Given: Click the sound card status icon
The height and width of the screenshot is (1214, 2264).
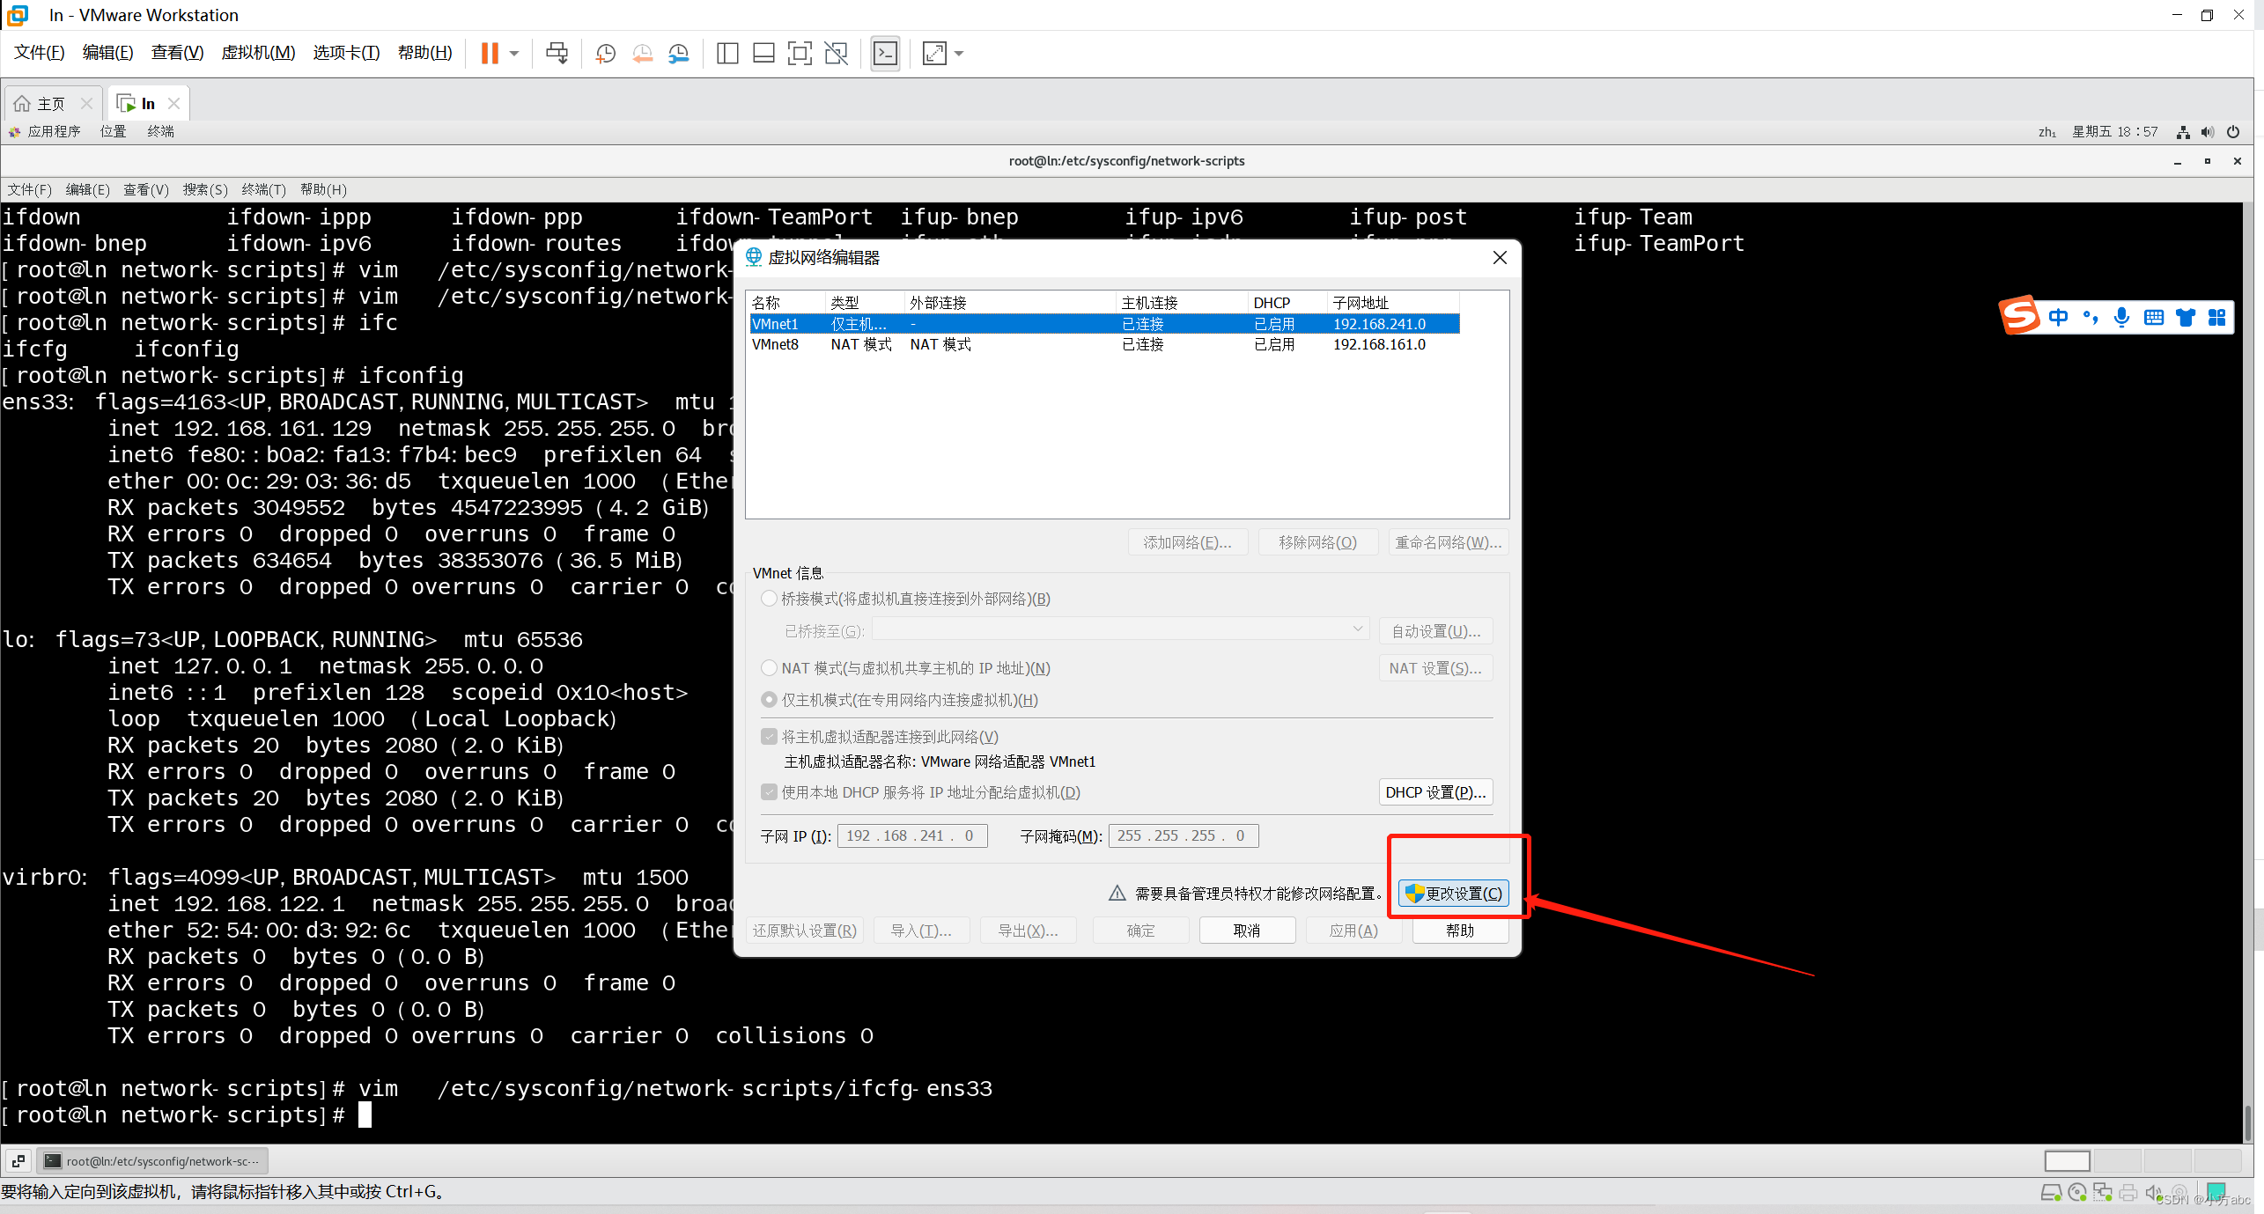Looking at the screenshot, I should pyautogui.click(x=2153, y=1193).
